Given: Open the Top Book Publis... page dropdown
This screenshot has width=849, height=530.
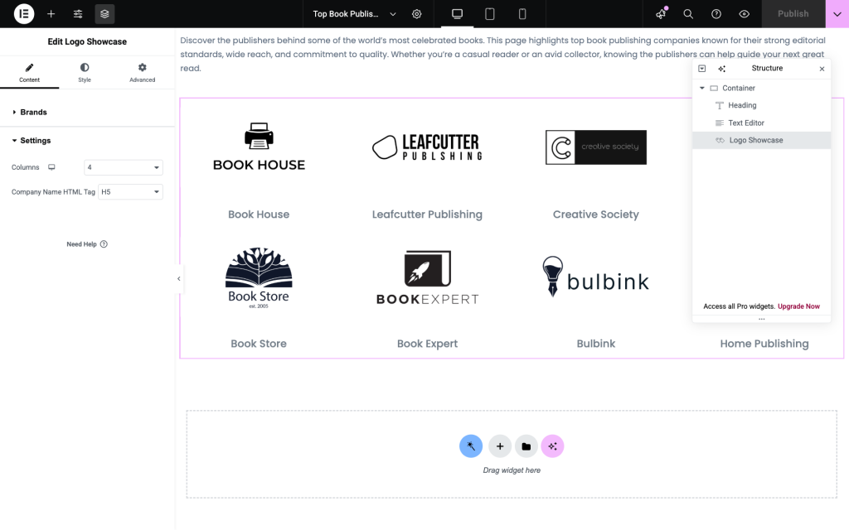Looking at the screenshot, I should click(x=354, y=14).
